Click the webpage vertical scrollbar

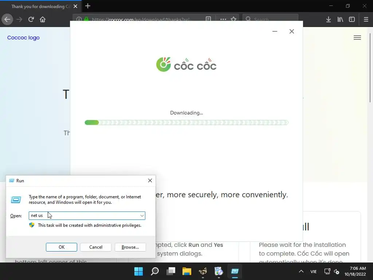370,67
